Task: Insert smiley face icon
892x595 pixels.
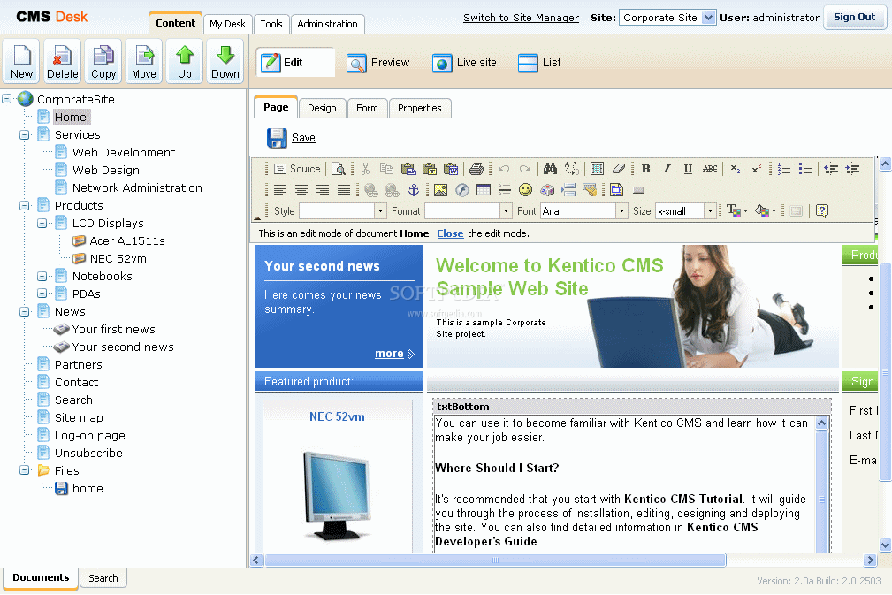Action: tap(526, 190)
